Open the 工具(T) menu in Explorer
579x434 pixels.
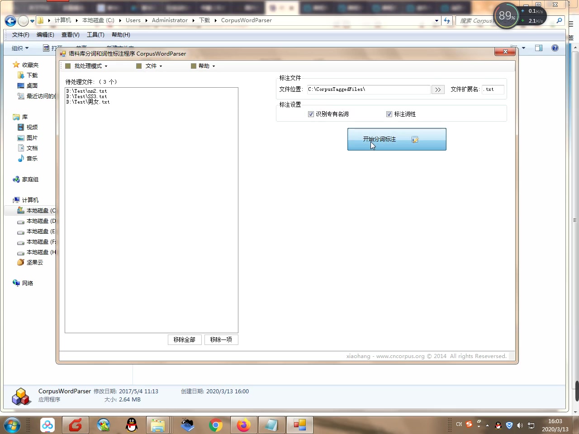[95, 35]
